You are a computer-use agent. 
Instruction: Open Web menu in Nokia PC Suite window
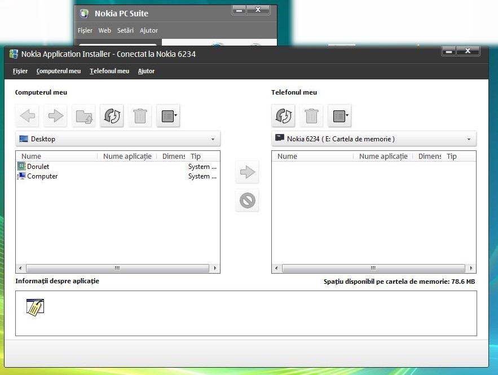click(104, 30)
